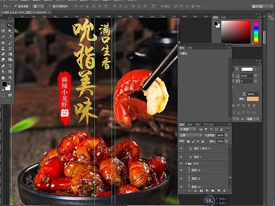Swap foreground and background colors
275x206 pixels.
pos(10,82)
